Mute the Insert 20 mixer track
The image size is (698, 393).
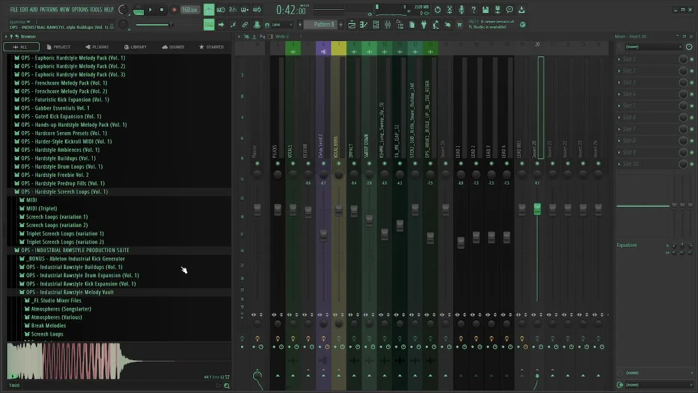537,163
